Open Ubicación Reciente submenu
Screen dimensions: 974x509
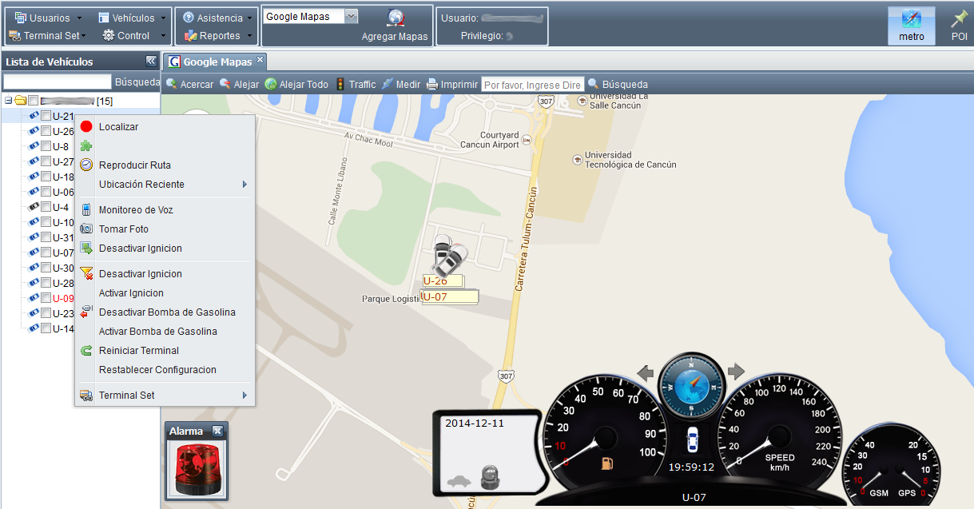coord(164,185)
